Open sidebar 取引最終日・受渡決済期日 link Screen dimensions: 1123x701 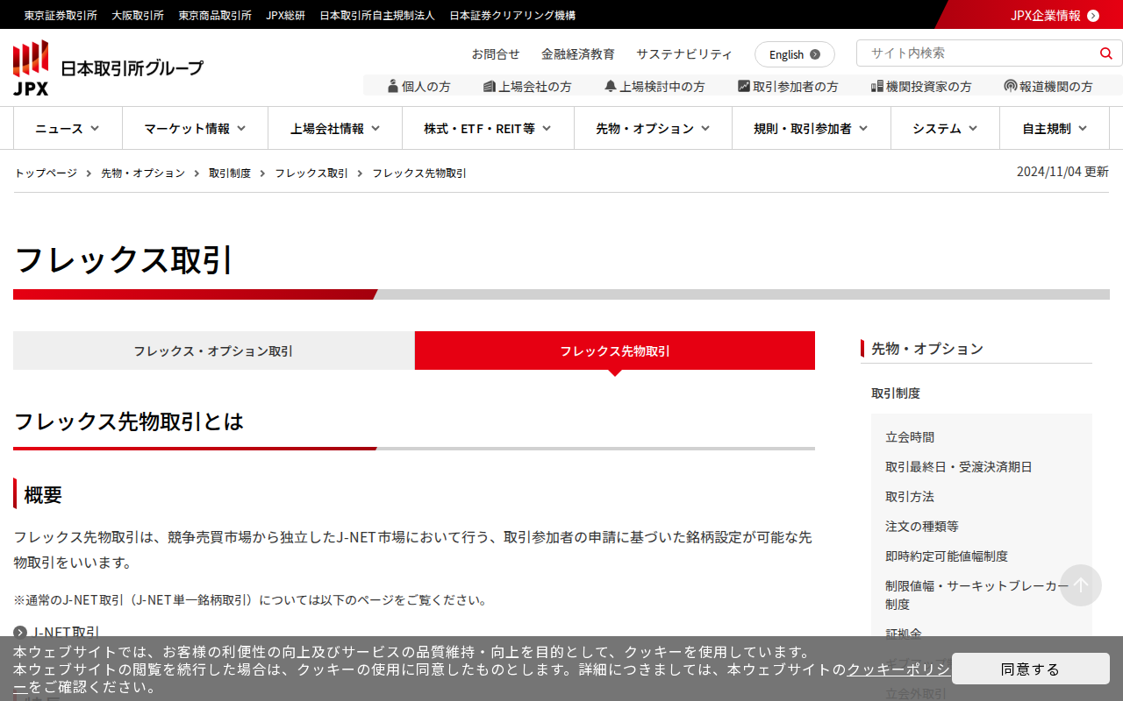(x=959, y=466)
